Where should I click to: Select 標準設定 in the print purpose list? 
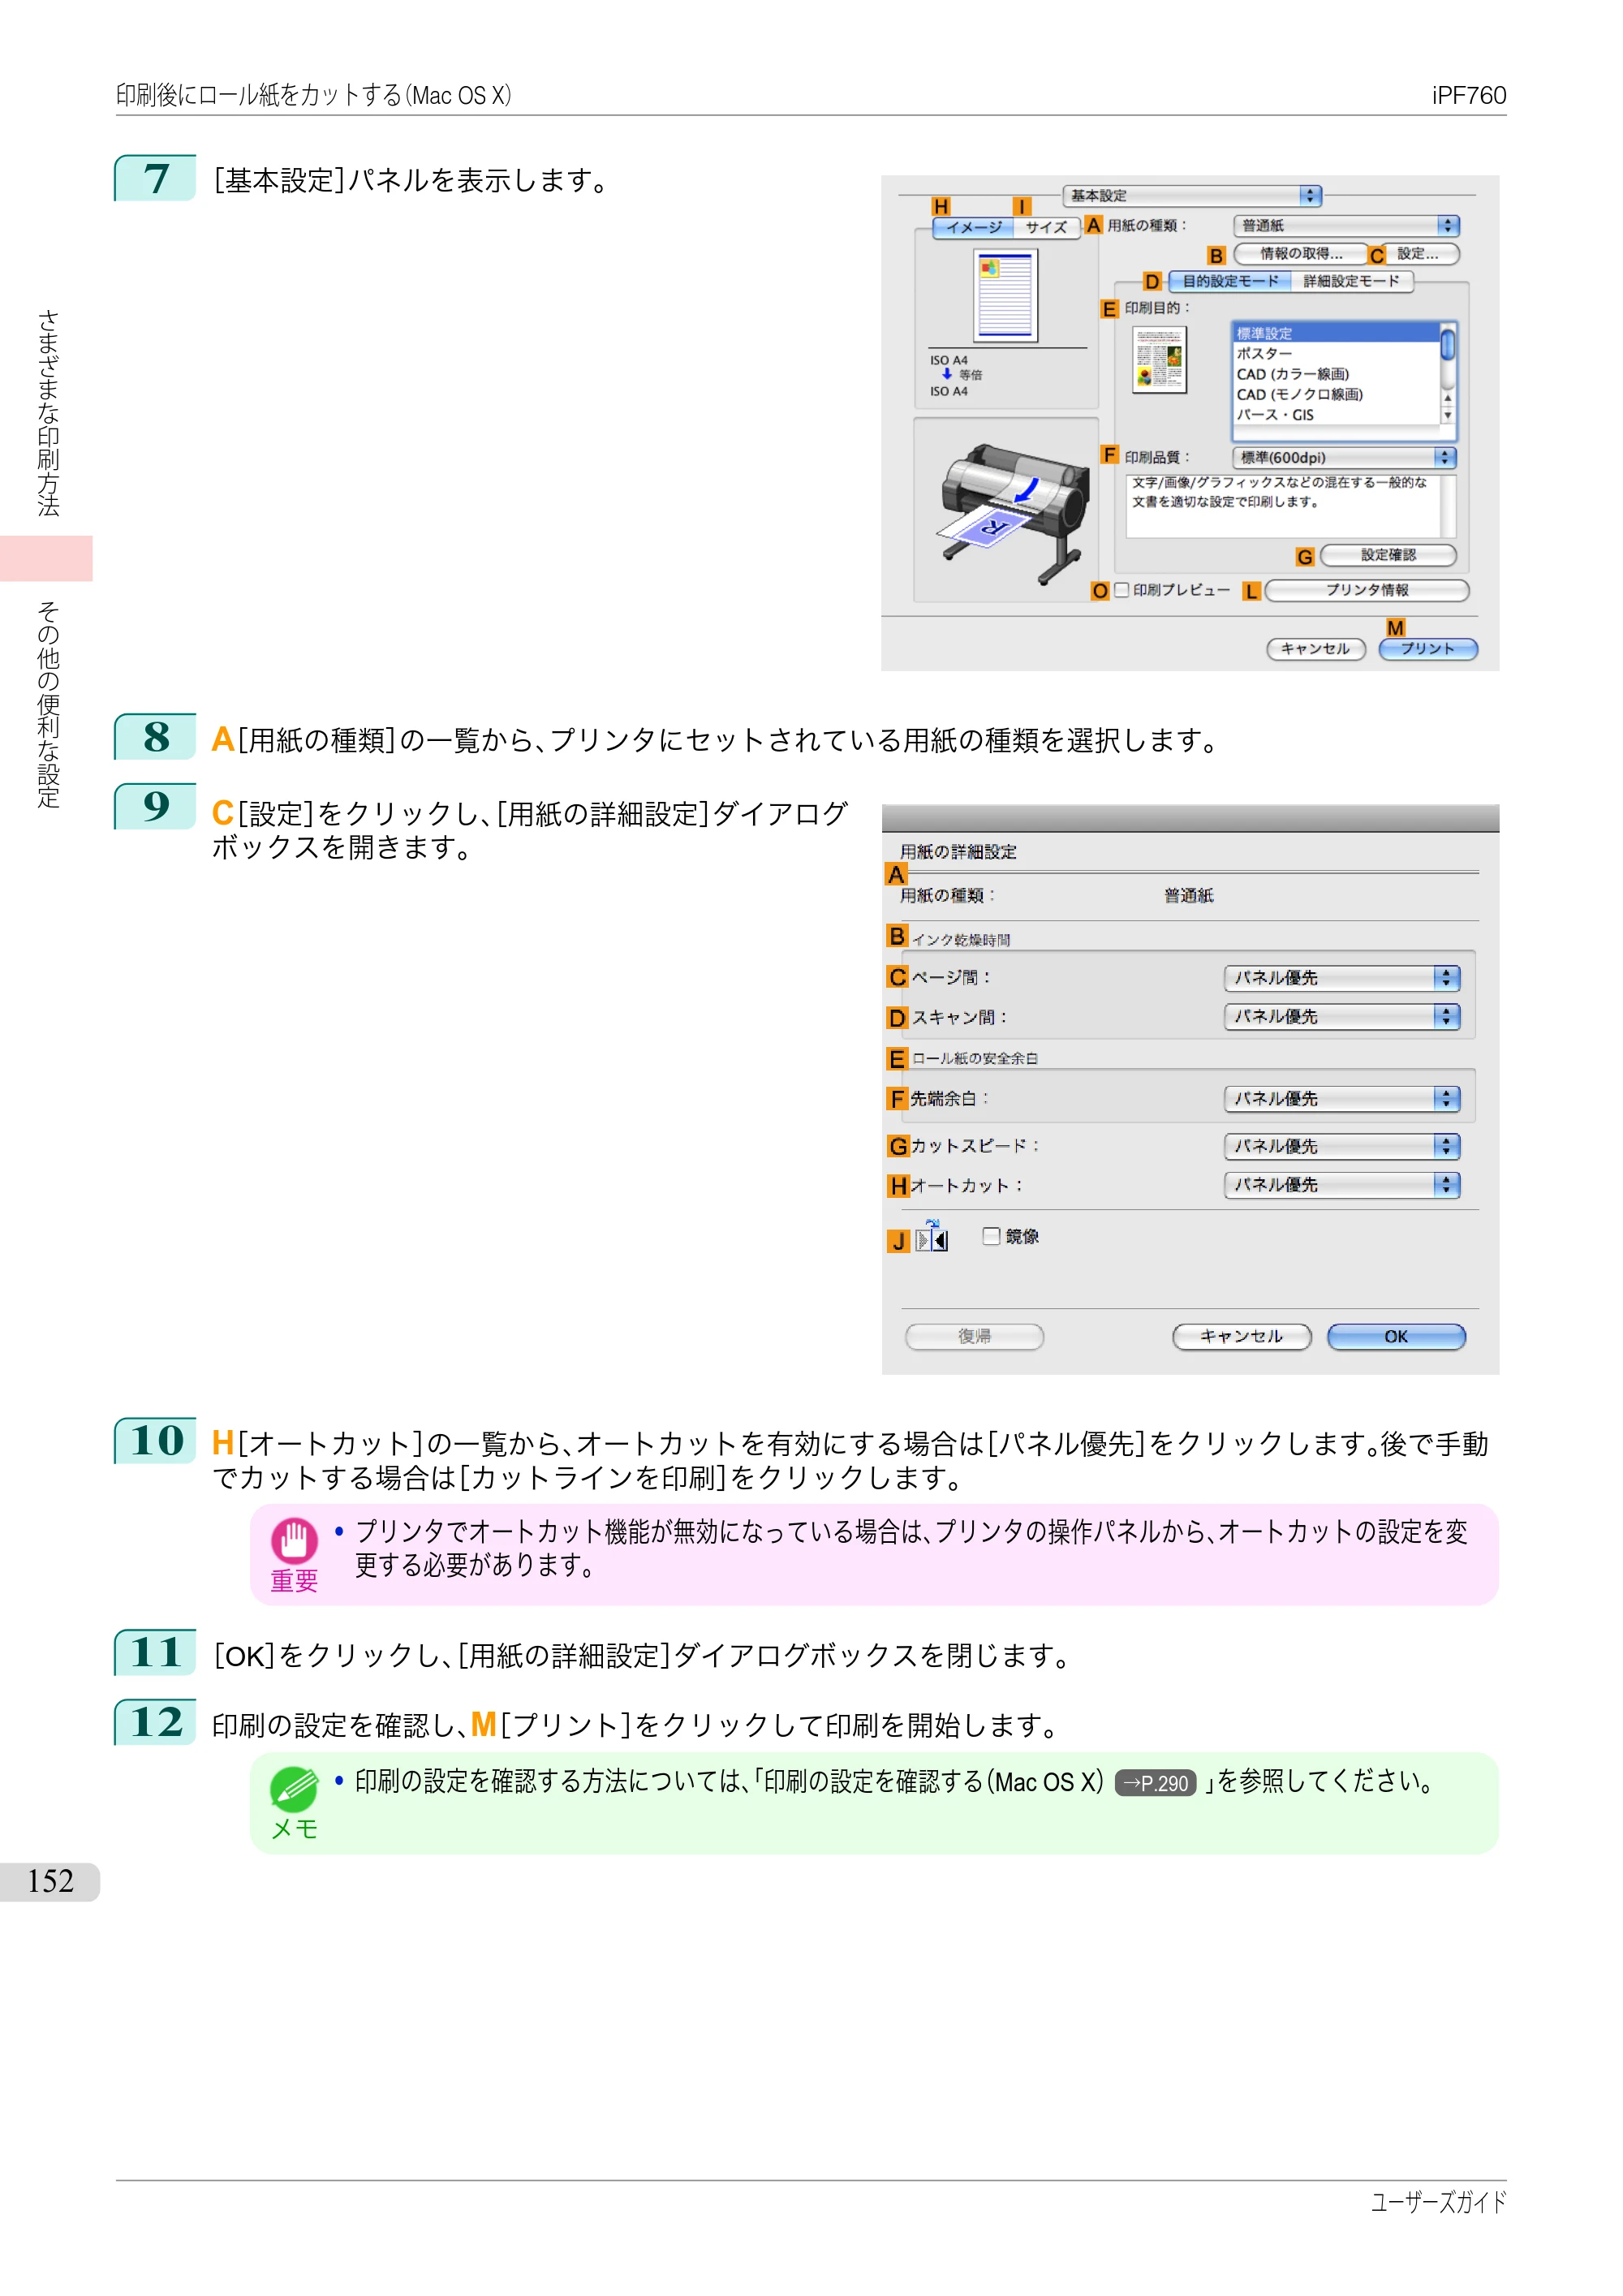click(1336, 334)
